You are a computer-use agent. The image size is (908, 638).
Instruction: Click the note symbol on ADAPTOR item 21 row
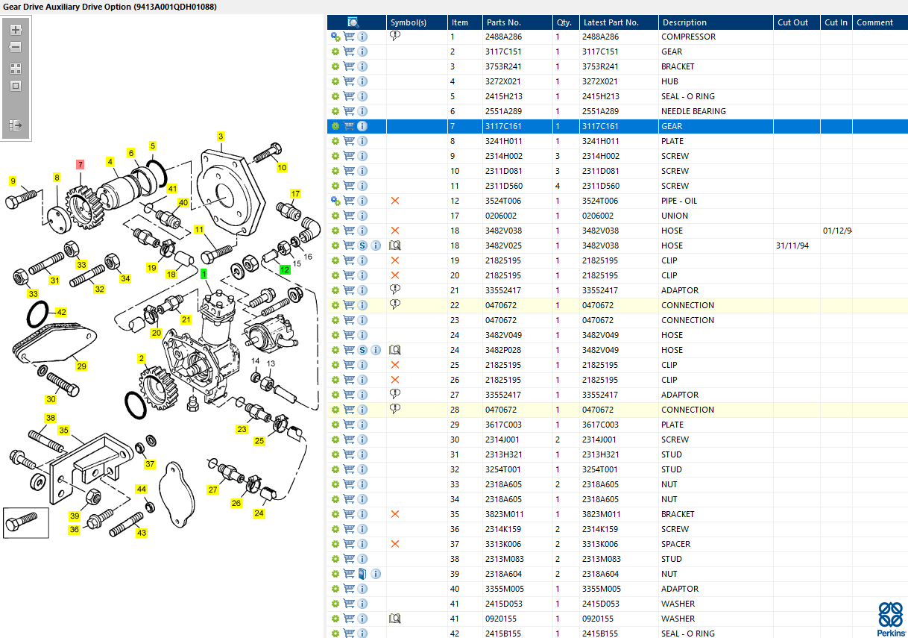[x=395, y=290]
